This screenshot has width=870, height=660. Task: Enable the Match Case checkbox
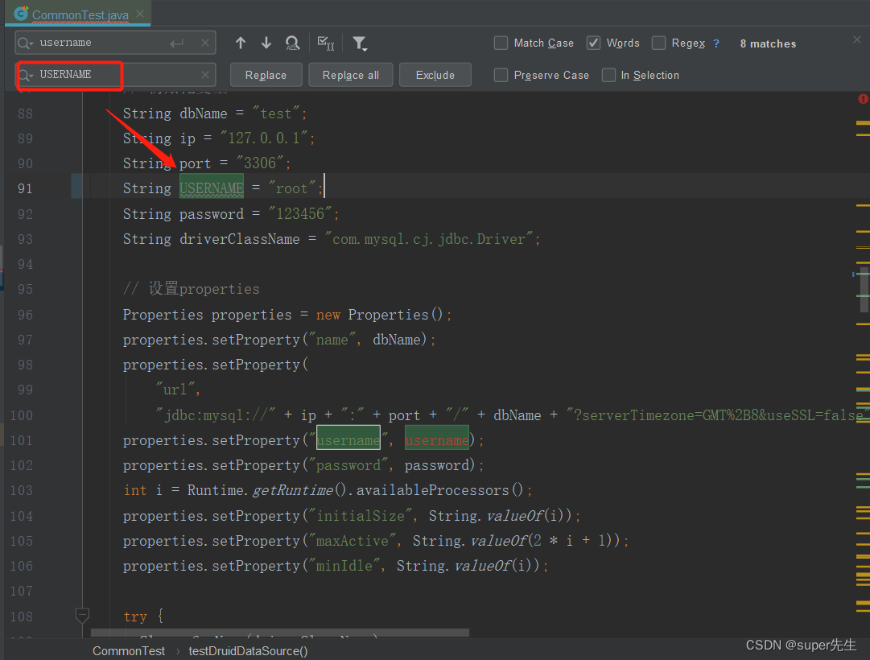point(501,43)
